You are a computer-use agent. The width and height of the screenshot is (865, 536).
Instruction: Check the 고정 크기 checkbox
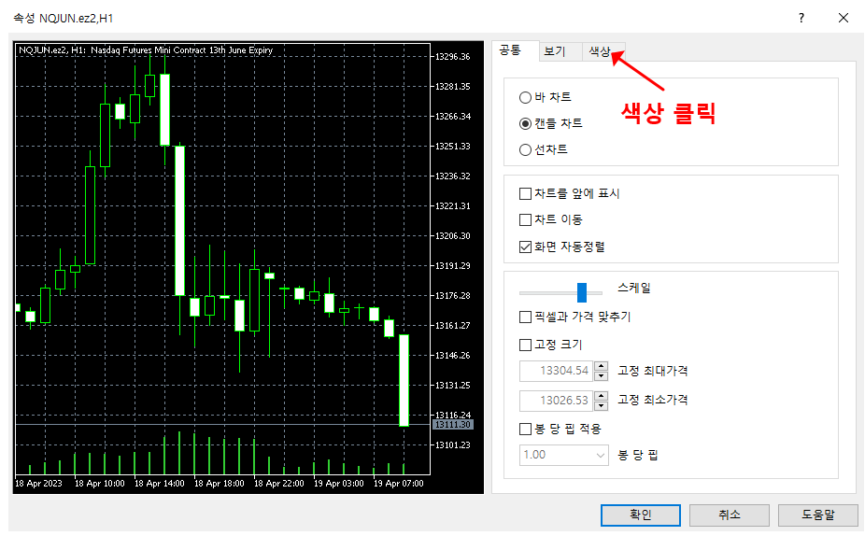click(525, 345)
